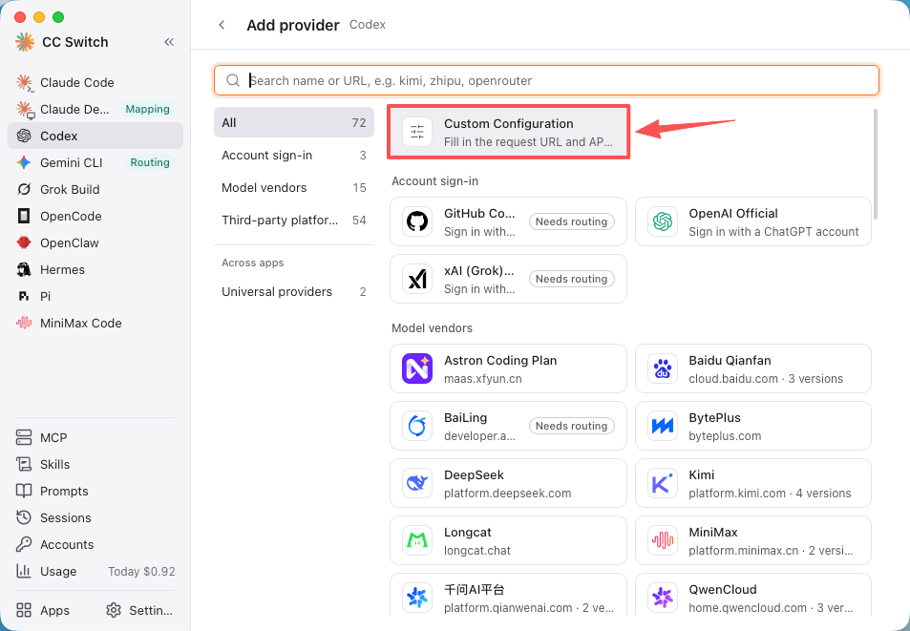Filter by Account sign-in category

(294, 155)
